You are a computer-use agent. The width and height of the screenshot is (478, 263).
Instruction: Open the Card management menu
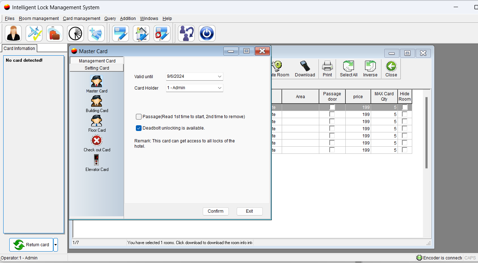[x=82, y=19]
